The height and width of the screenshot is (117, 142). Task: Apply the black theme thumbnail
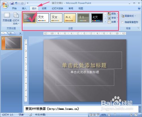pos(97,18)
